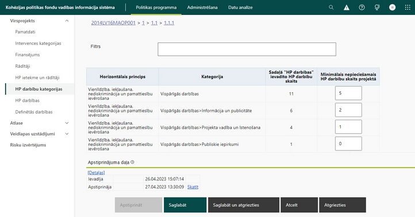Expand the Veidlapas uzstādījumi section
The height and width of the screenshot is (217, 415).
tap(67, 134)
